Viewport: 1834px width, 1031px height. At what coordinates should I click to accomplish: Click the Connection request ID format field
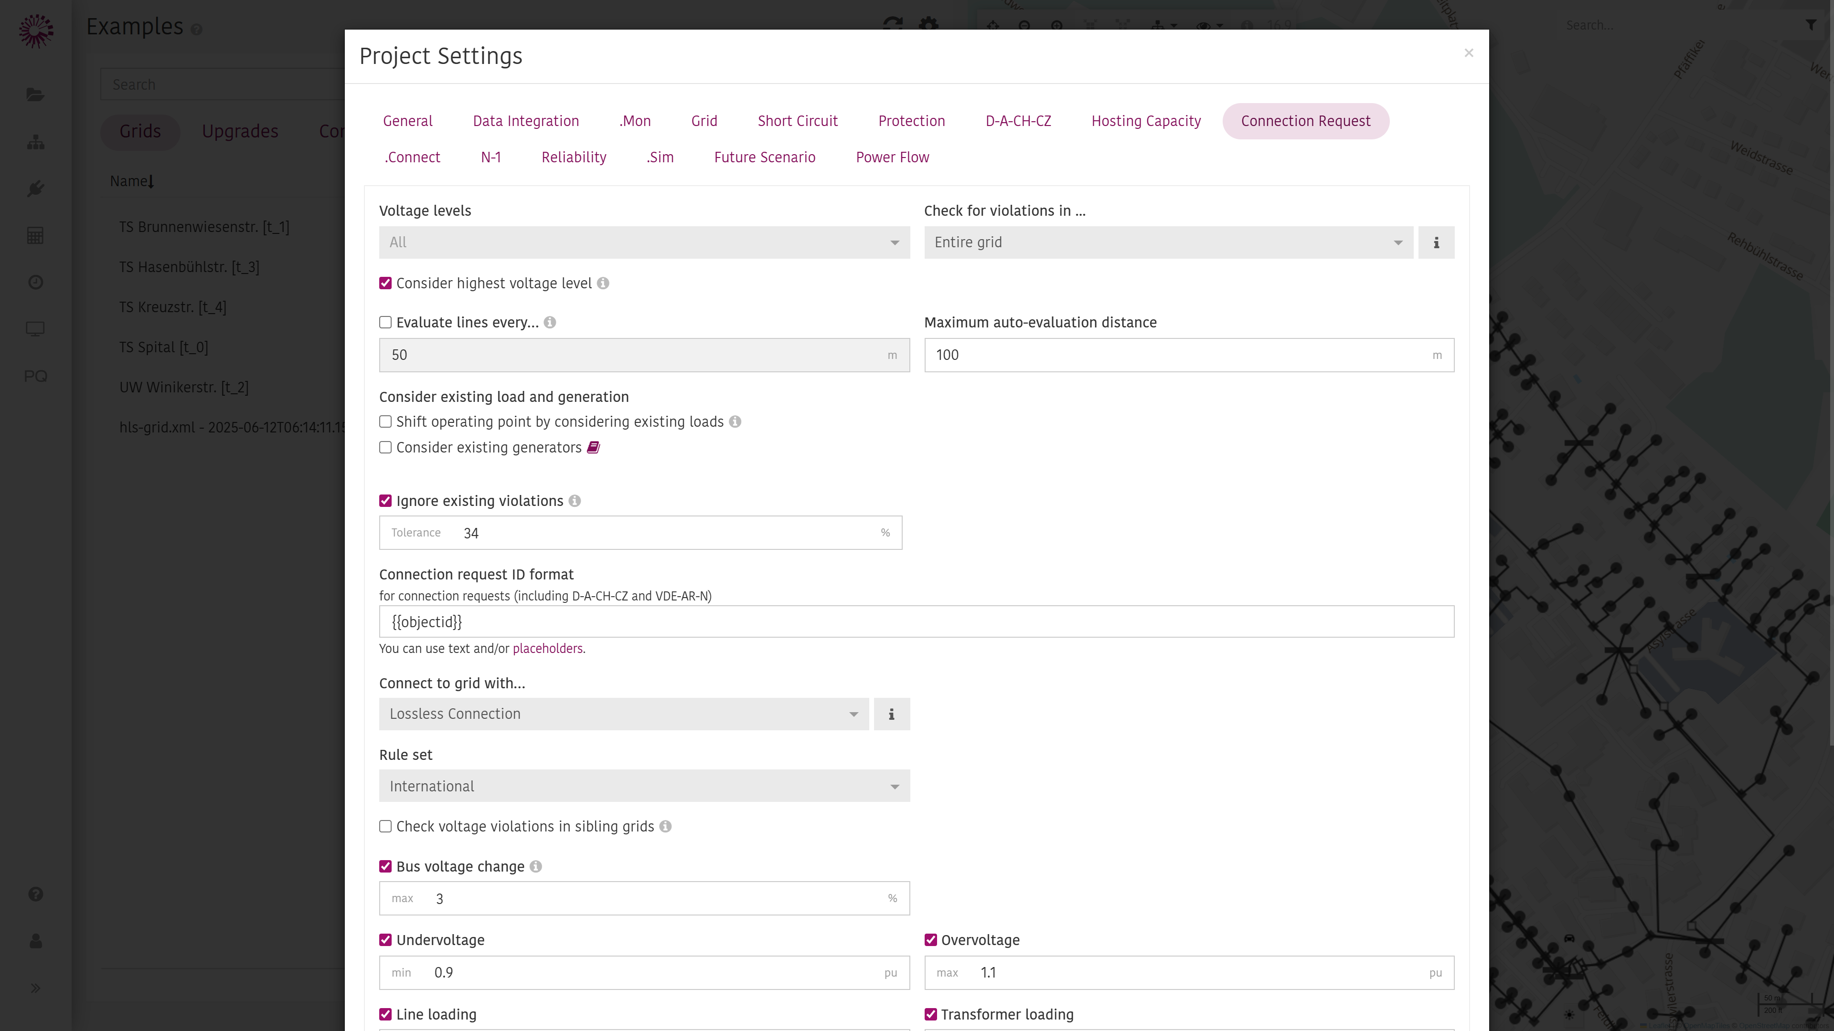[917, 622]
